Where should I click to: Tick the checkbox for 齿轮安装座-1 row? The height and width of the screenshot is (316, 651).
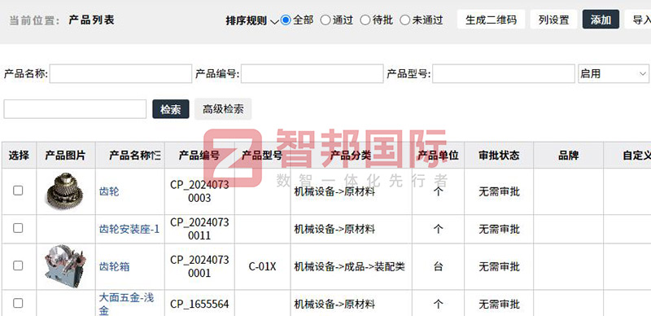click(x=18, y=228)
